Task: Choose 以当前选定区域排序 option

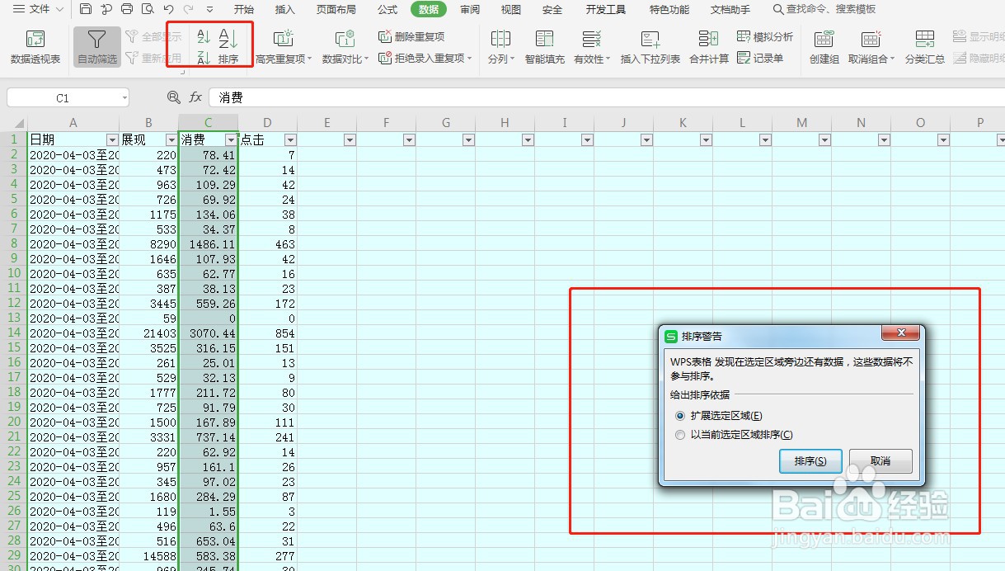Action: click(x=680, y=435)
